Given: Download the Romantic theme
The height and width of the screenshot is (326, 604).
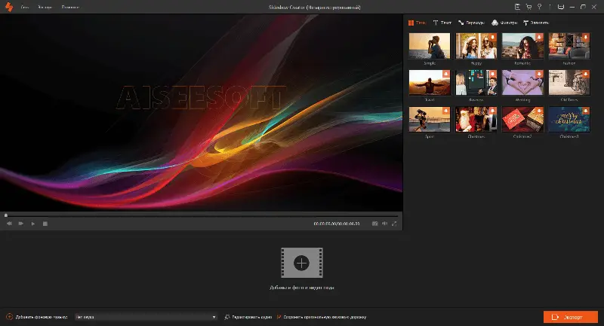Looking at the screenshot, I should point(539,37).
